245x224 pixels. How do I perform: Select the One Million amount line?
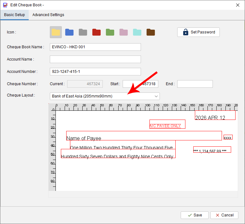(123, 145)
